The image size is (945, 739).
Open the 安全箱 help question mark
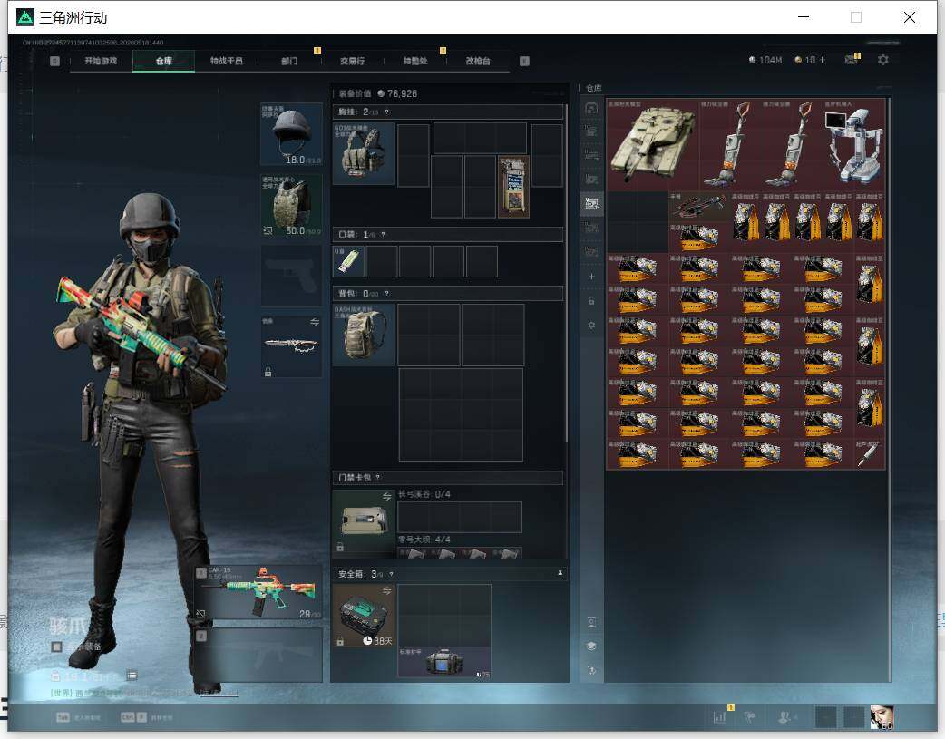pyautogui.click(x=391, y=574)
